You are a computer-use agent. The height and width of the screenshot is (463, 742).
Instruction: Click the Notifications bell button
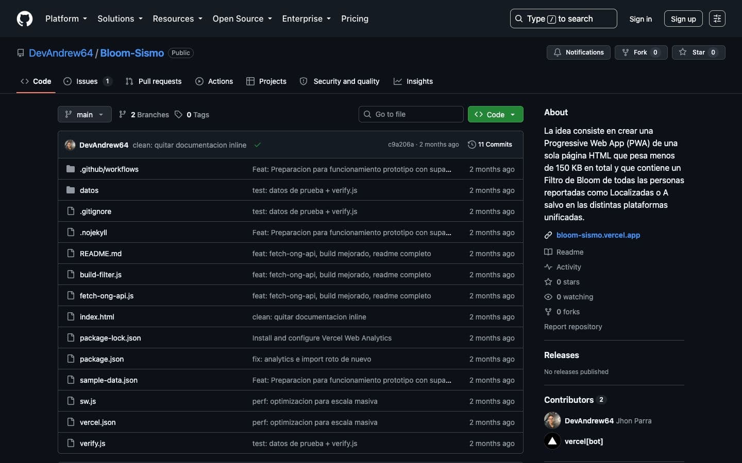click(579, 52)
